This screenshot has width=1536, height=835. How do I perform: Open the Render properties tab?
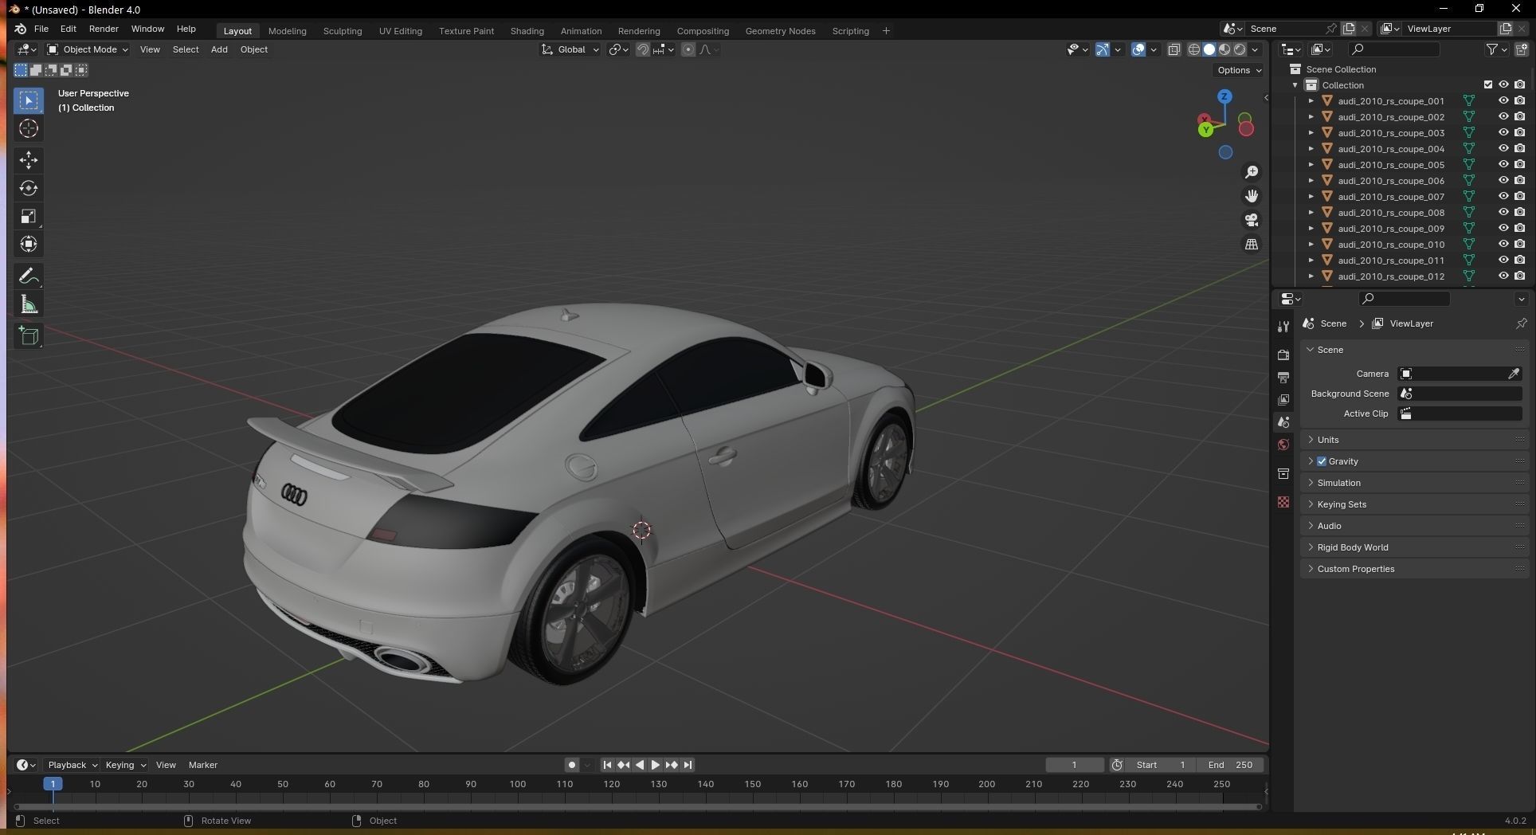click(1283, 355)
